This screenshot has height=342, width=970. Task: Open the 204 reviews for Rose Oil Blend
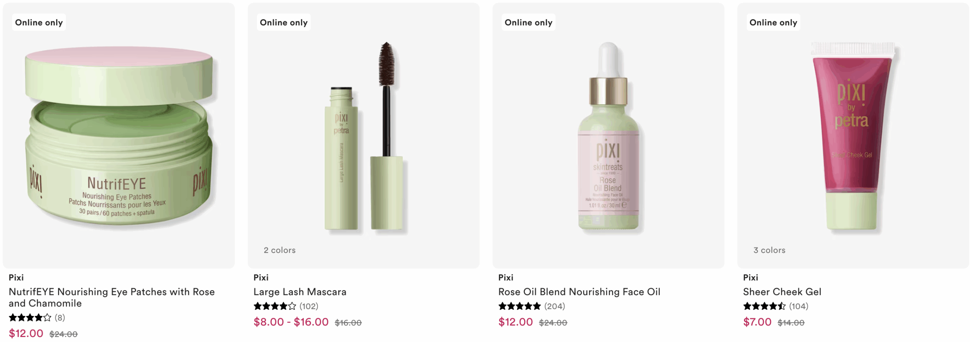554,306
